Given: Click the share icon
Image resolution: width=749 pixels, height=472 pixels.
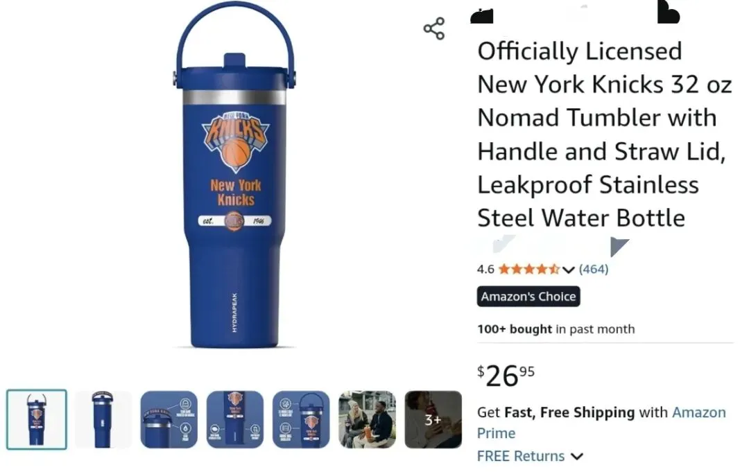Looking at the screenshot, I should 433,28.
